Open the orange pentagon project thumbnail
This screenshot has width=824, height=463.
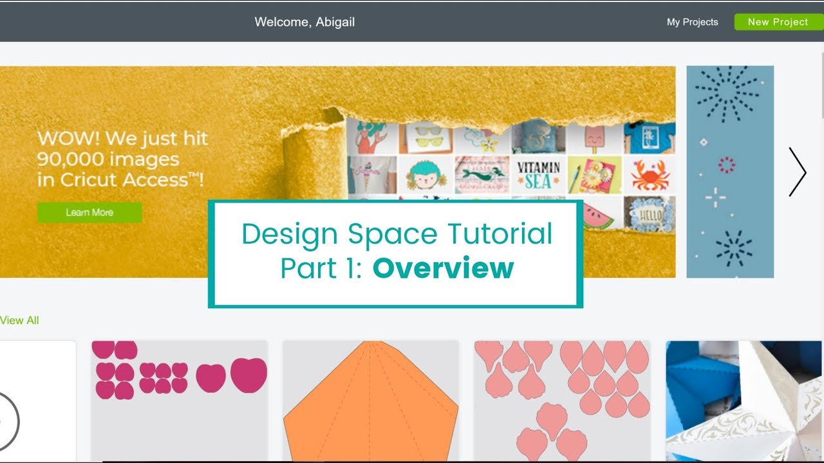tap(371, 400)
